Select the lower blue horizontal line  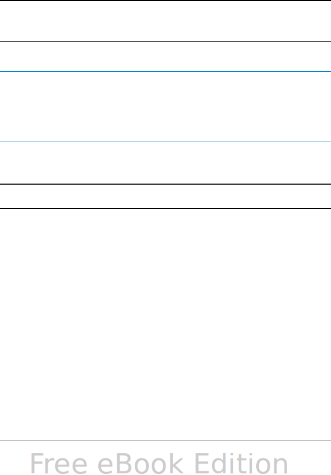pyautogui.click(x=165, y=141)
